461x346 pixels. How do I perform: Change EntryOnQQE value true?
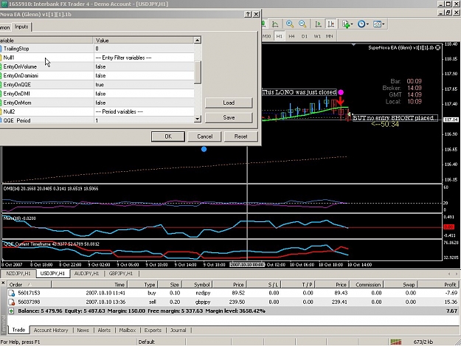tap(144, 85)
